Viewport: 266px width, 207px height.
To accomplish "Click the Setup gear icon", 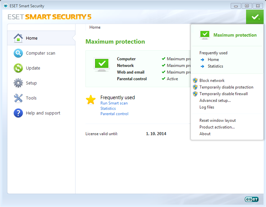I will pos(18,83).
